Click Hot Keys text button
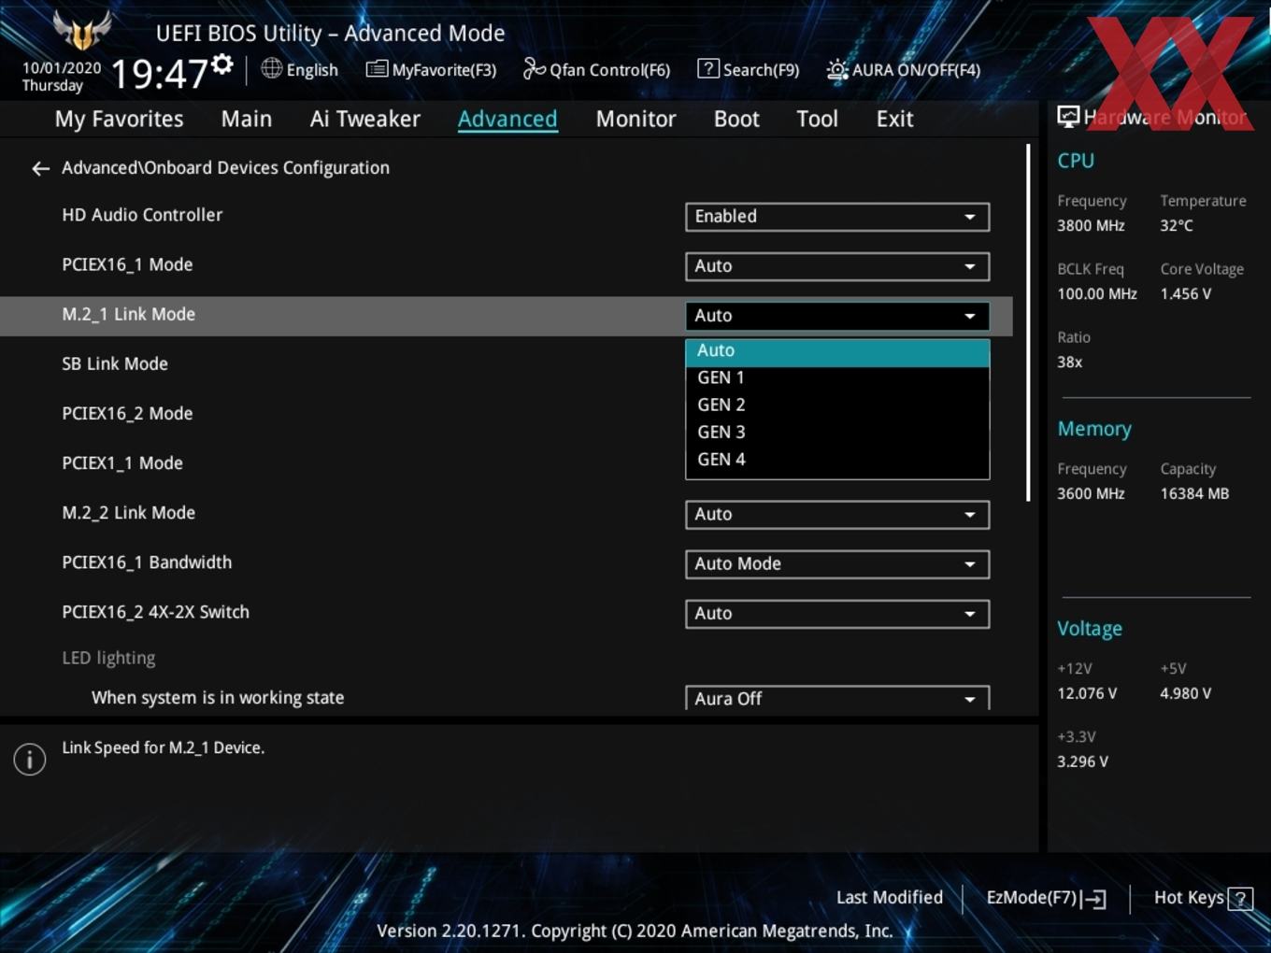Screen dimensions: 1271x953 click(1189, 898)
